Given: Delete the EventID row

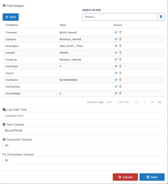Looking at the screenshot, I should pyautogui.click(x=120, y=53).
